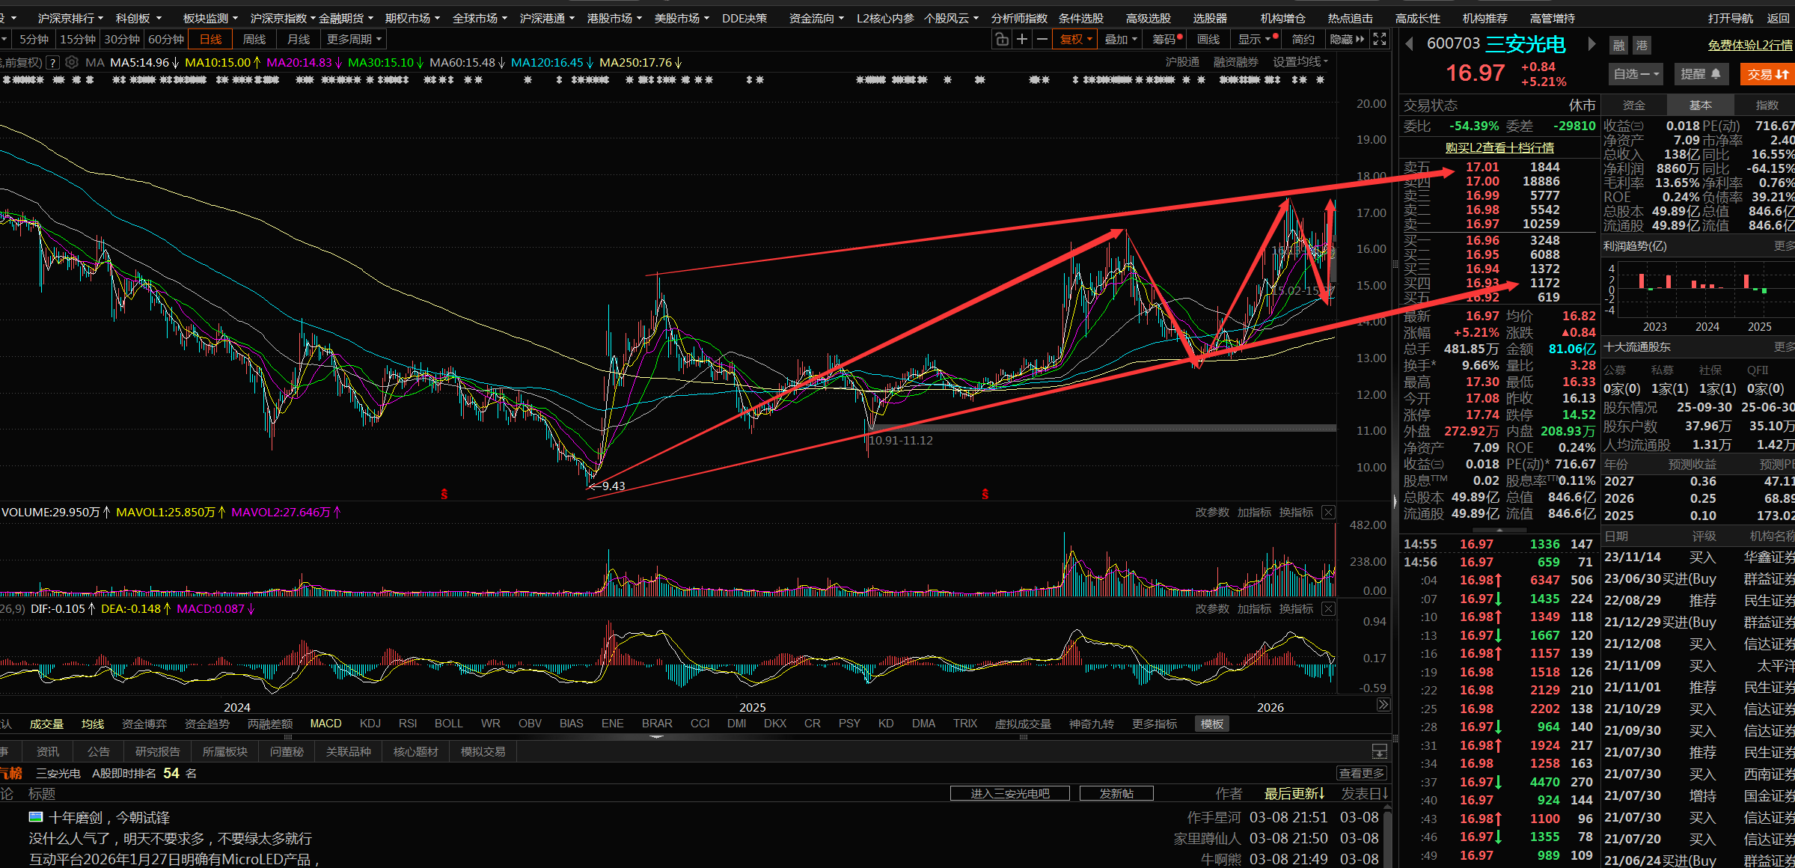Click 进入三安光电吧 forum button

tap(1009, 794)
